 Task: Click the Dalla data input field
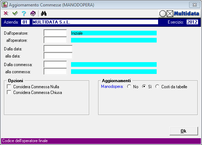[x=58, y=49]
